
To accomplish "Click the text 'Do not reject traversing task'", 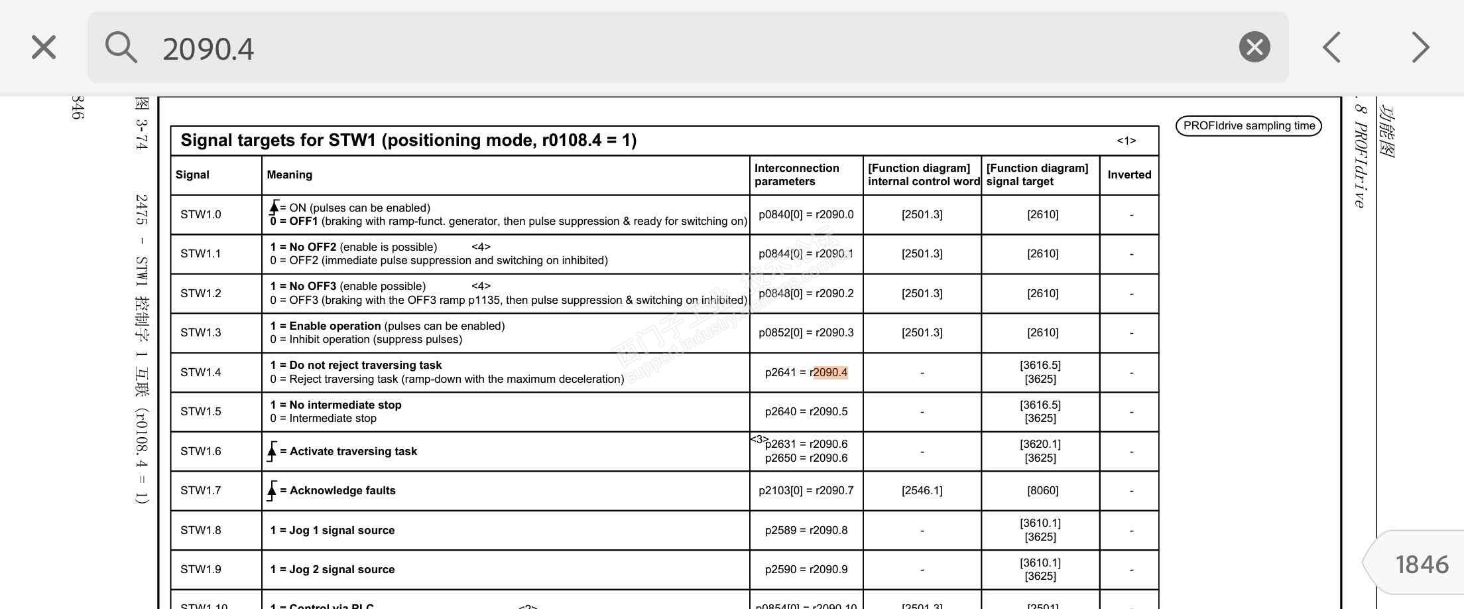I will point(365,365).
